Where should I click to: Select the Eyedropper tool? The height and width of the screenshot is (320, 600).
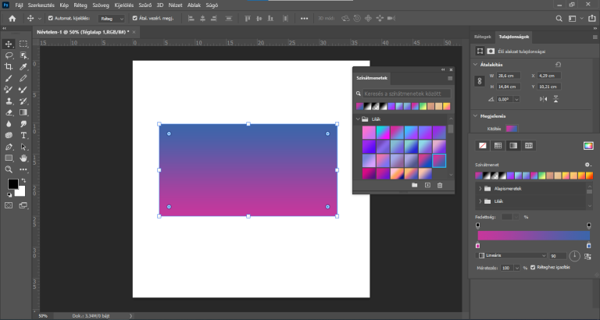[x=23, y=67]
